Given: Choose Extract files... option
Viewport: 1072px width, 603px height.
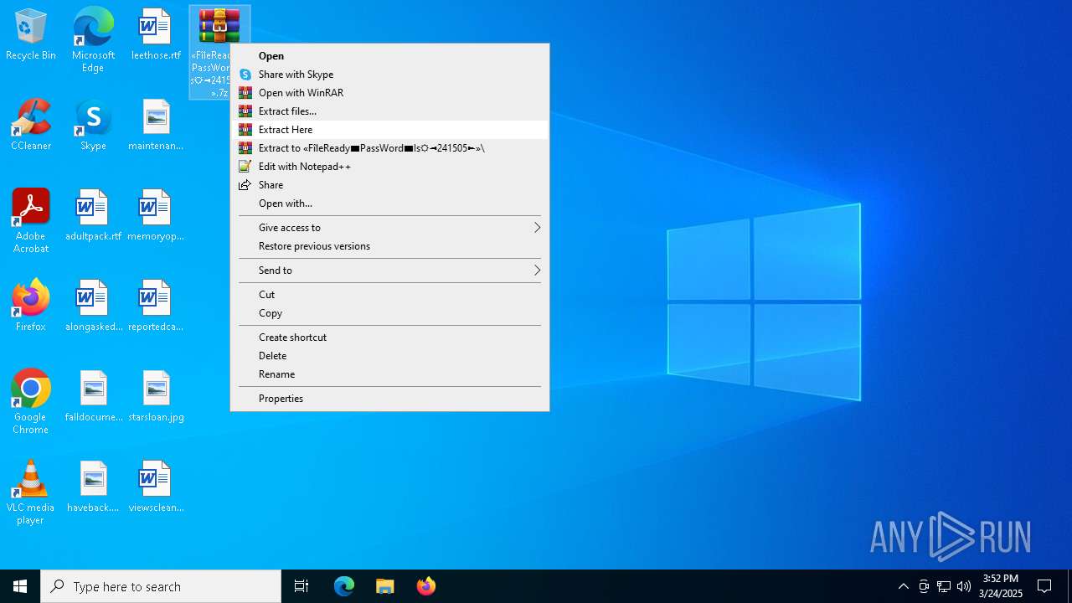Looking at the screenshot, I should coord(389,111).
